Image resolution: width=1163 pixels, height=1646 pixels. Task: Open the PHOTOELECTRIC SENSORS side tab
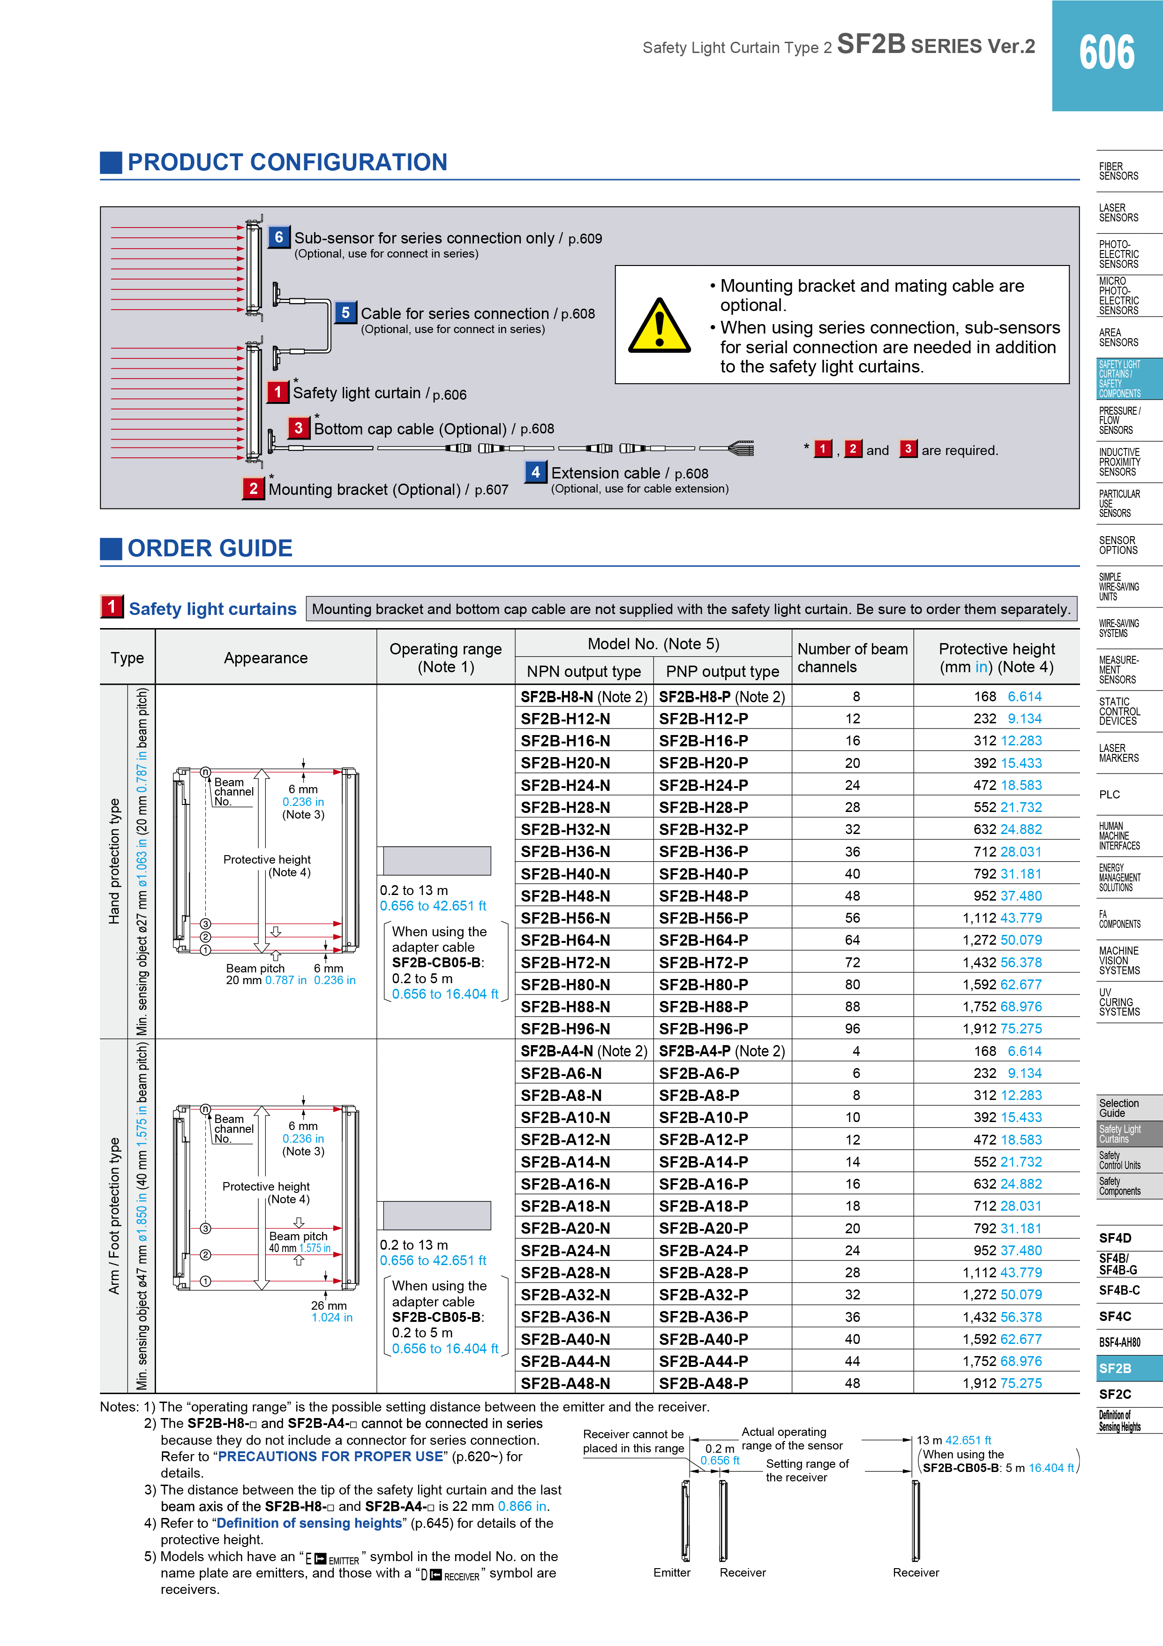(1129, 255)
